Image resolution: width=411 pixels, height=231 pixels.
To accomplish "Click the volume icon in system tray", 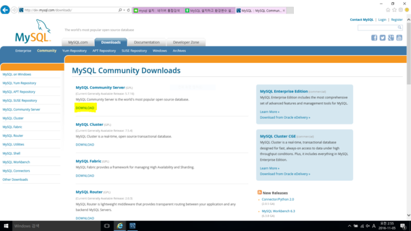I will coord(368,226).
